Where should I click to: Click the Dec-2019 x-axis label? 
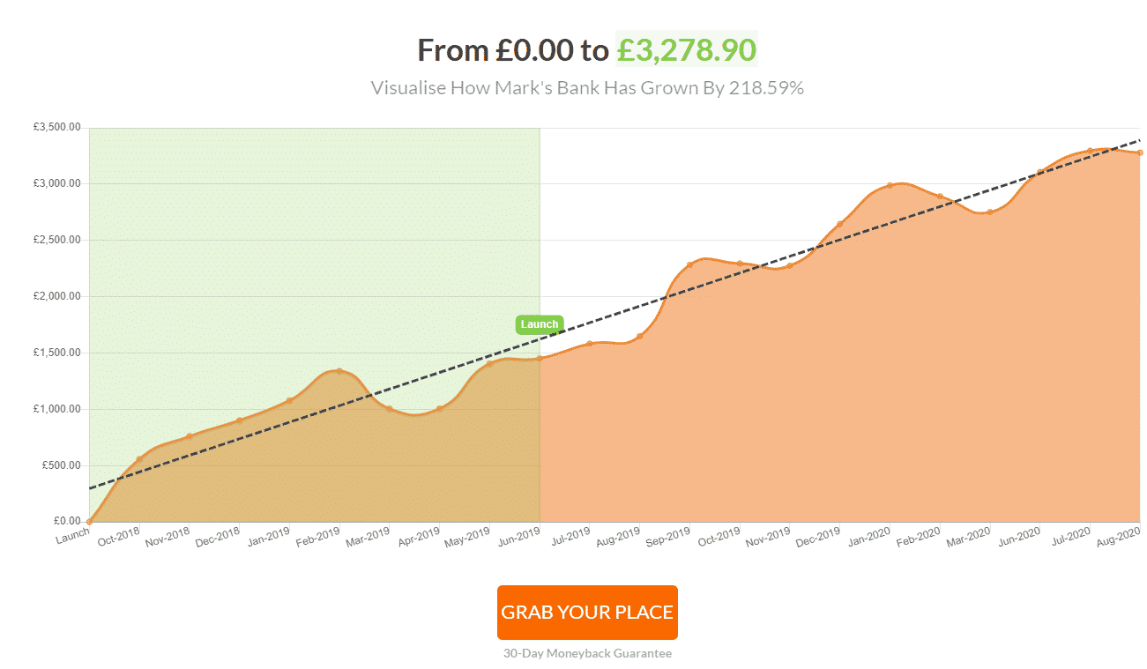pos(817,536)
